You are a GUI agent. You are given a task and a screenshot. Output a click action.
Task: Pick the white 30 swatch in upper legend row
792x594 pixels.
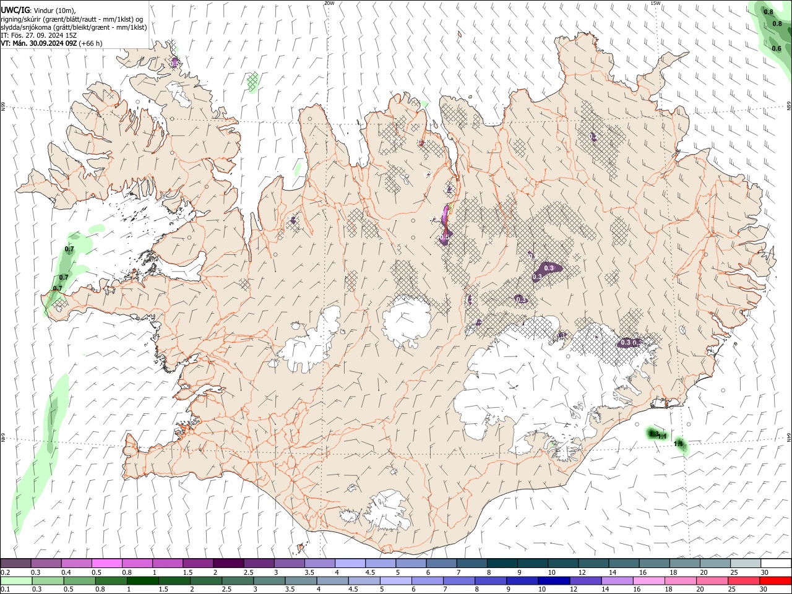pos(776,563)
